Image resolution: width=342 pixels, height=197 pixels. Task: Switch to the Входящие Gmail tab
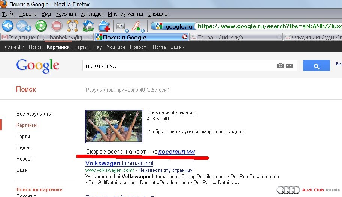click(47, 37)
